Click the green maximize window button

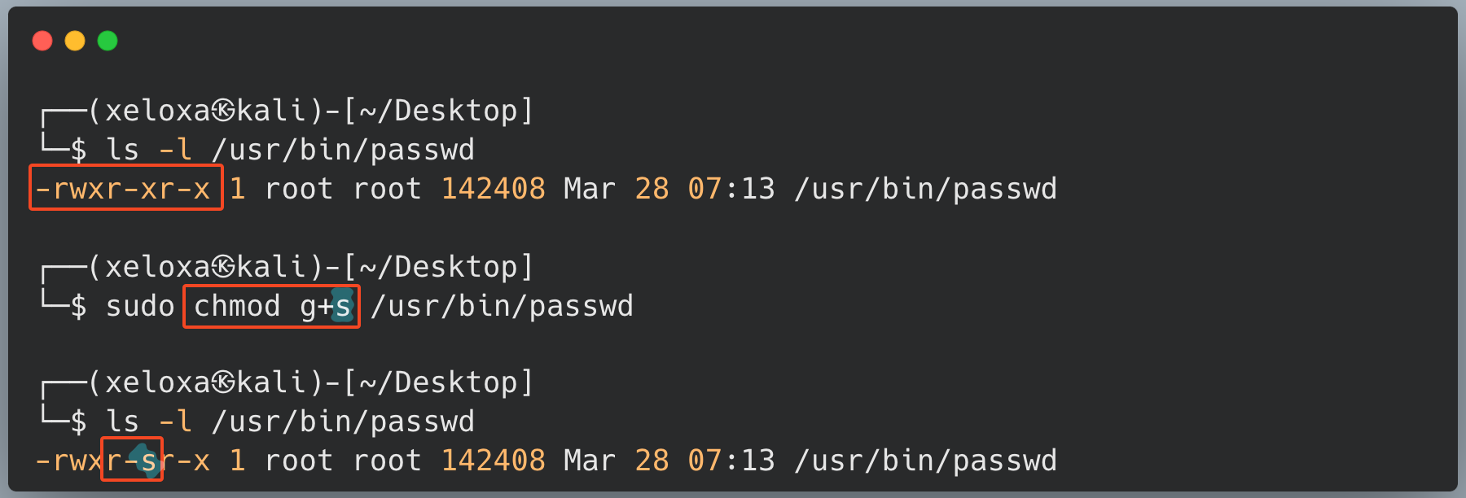point(108,41)
